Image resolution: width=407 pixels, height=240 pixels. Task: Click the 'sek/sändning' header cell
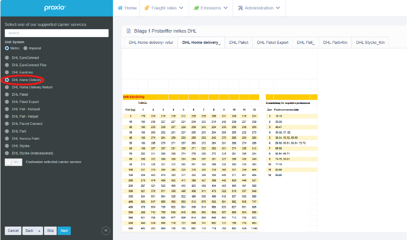click(134, 97)
